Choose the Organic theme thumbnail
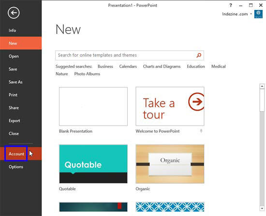266x216 pixels. point(170,164)
